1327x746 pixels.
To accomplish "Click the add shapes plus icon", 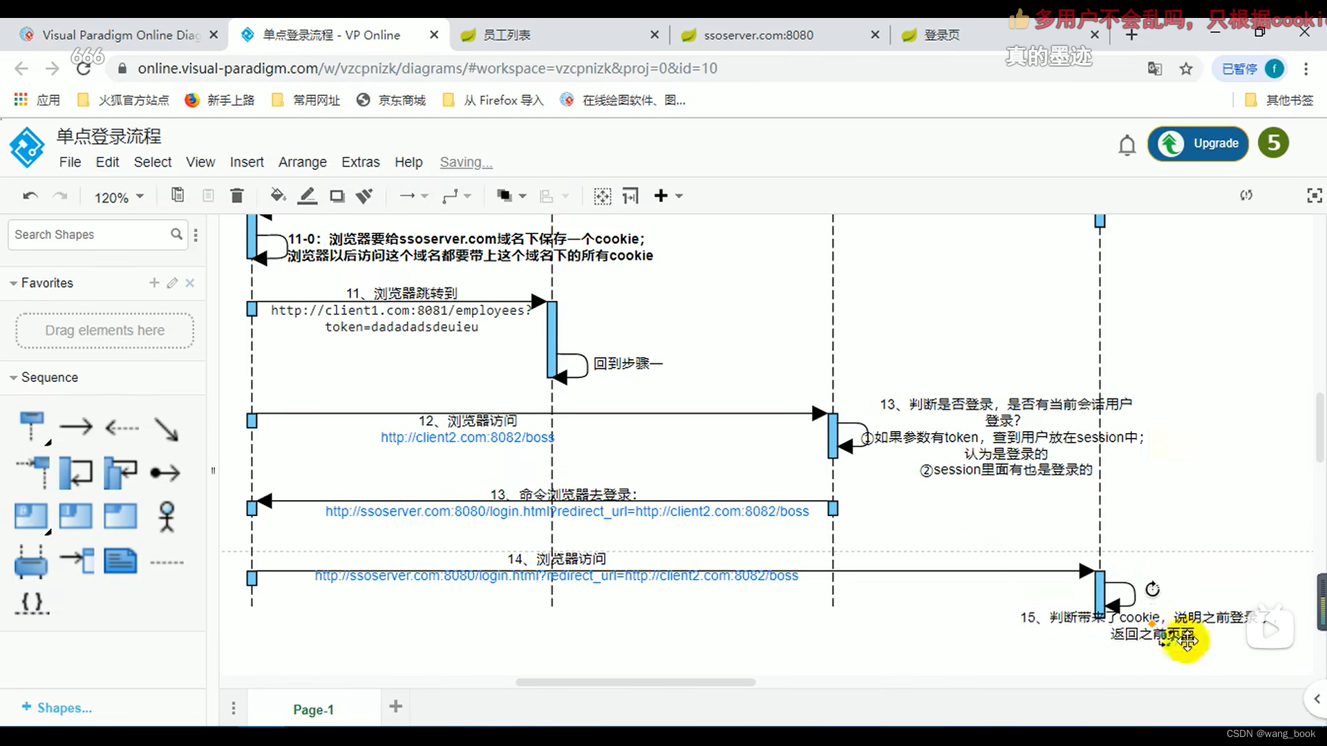I will click(23, 708).
